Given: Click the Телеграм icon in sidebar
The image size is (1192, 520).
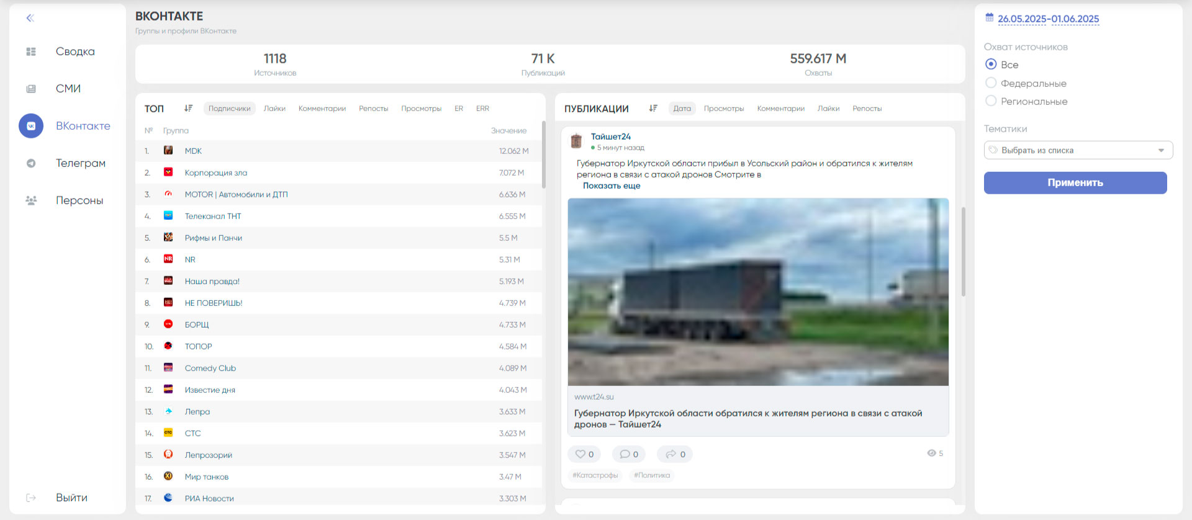Looking at the screenshot, I should [31, 163].
